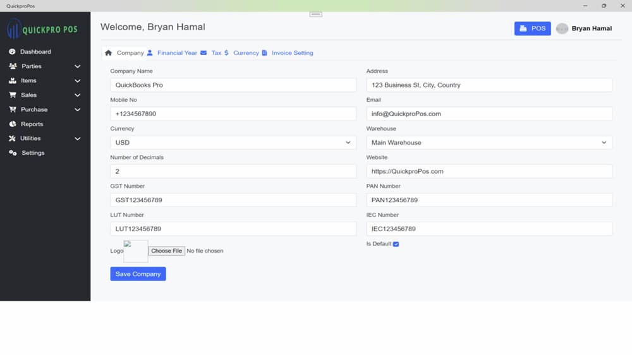Screen dimensions: 632x355
Task: Click the Number of Decimals field
Action: point(233,171)
